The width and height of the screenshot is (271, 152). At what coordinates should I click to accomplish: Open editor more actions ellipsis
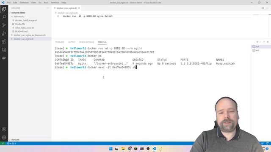point(267,8)
